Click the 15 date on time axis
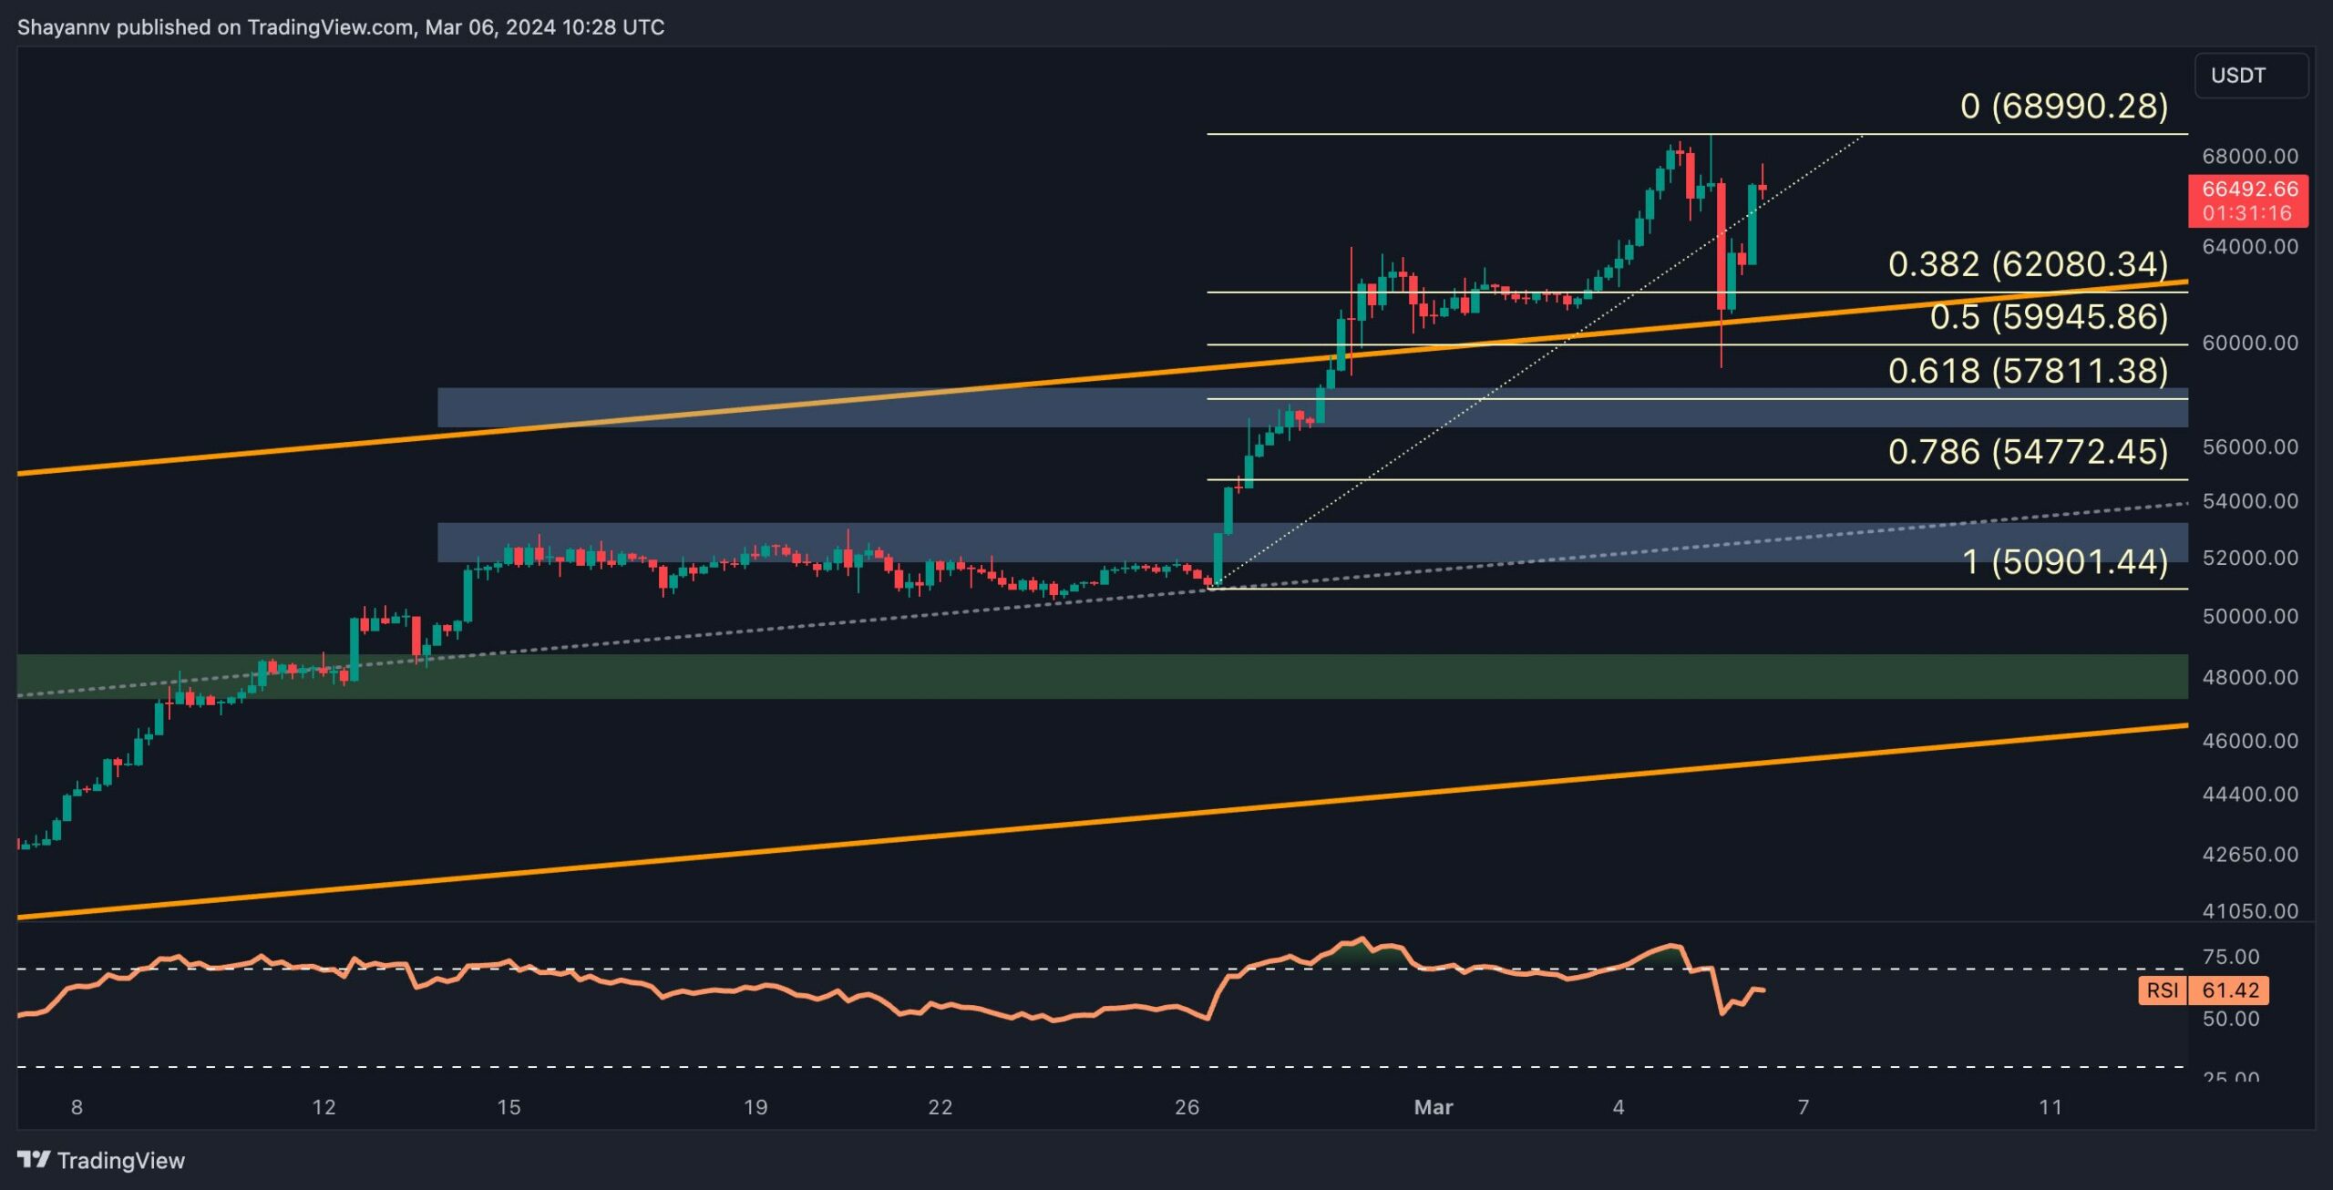 pos(509,1107)
